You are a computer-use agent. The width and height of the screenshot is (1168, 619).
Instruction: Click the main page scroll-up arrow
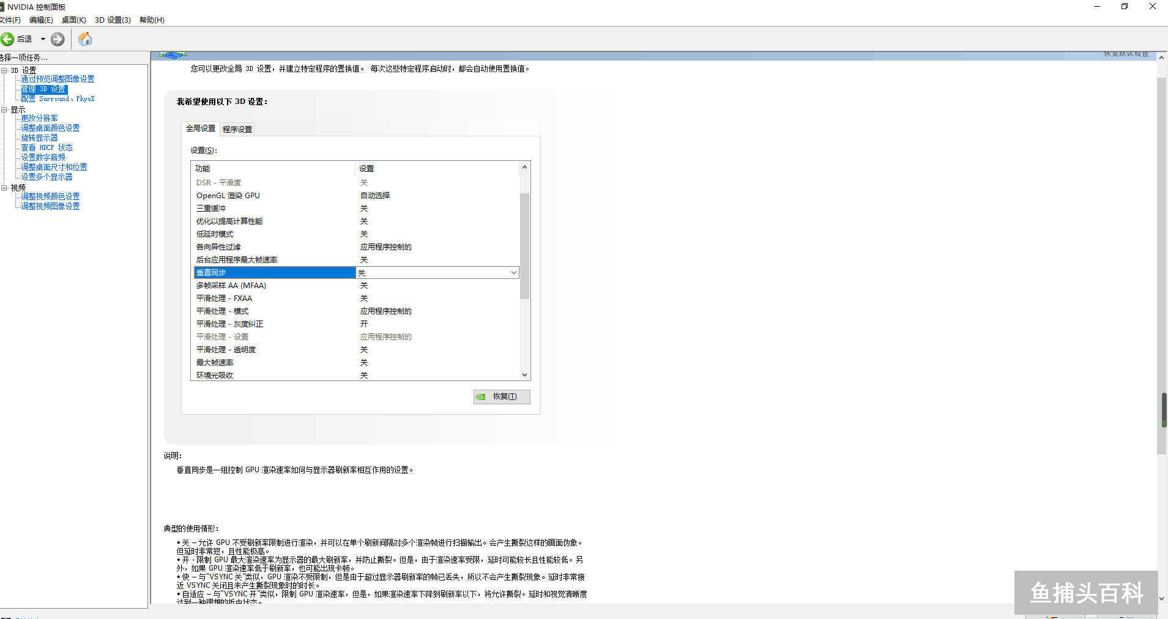(x=1162, y=56)
